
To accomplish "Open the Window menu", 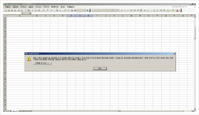I will coord(63,7).
